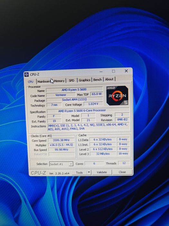Click the AMD Ryzen 5 logo image

[x=117, y=95]
